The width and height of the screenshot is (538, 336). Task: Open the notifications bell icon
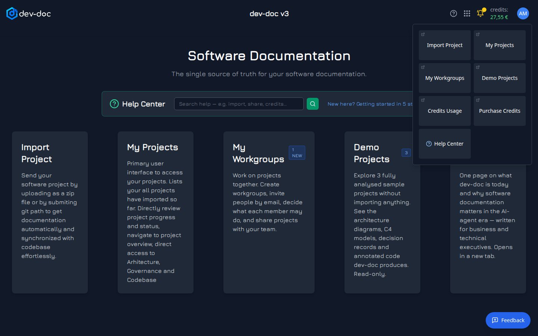[480, 13]
